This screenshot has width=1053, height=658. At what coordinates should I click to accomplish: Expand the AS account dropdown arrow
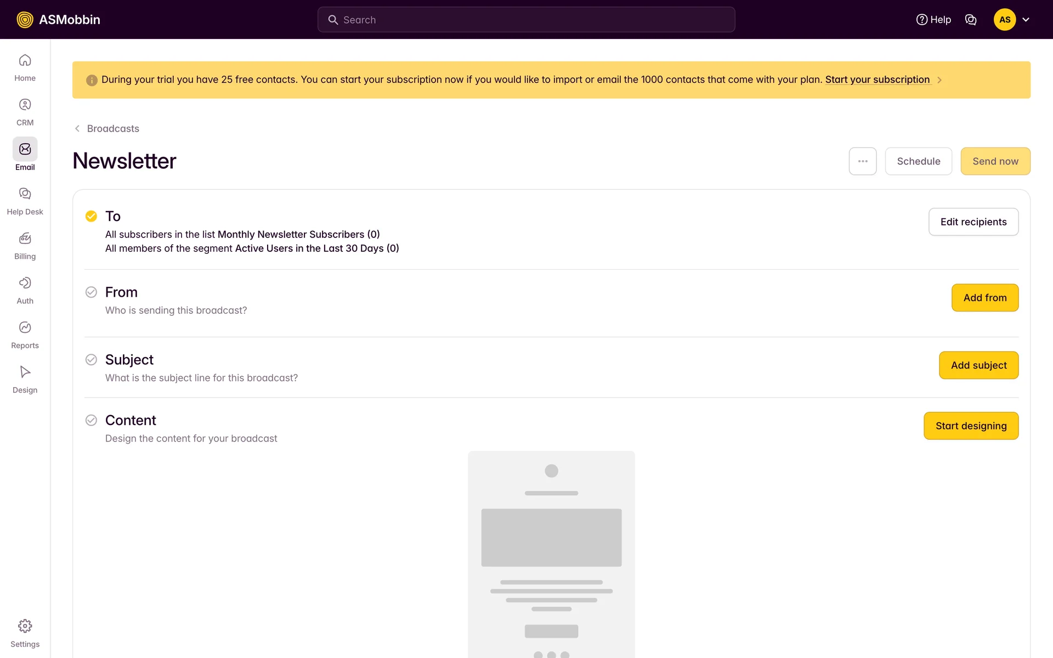[x=1026, y=20]
